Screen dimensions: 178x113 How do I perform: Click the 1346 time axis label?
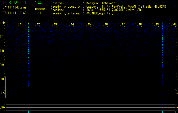[x=104, y=24]
